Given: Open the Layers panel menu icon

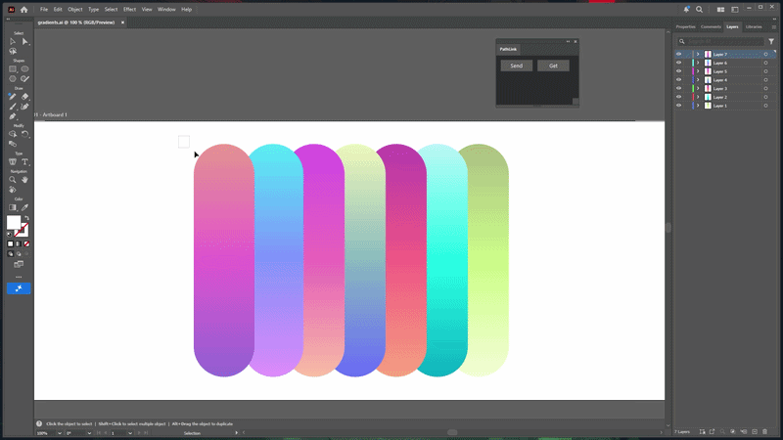Looking at the screenshot, I should pos(773,27).
